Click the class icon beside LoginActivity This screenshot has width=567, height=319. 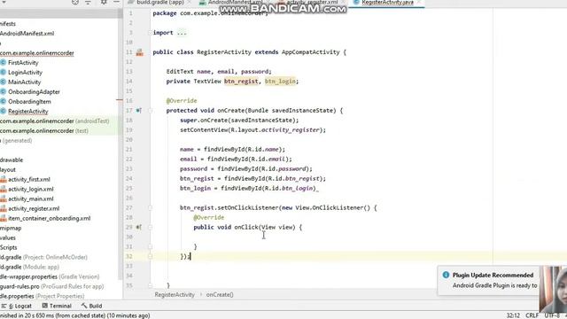4,73
